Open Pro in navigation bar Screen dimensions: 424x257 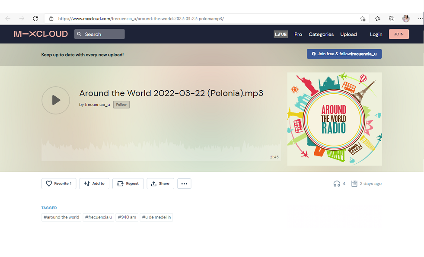(x=298, y=34)
